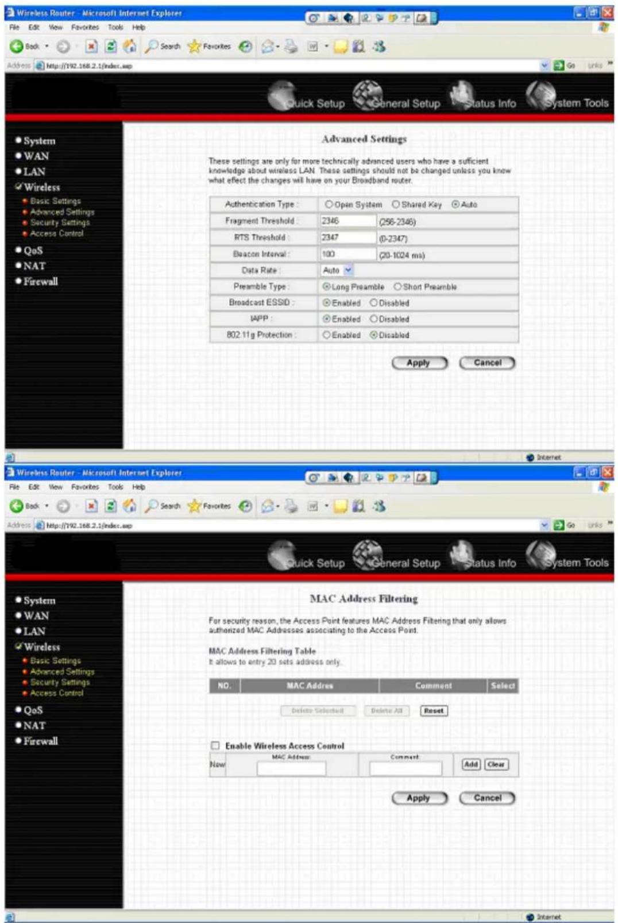The height and width of the screenshot is (923, 618).
Task: Open System Tools in Advanced Settings window
Action: (567, 97)
